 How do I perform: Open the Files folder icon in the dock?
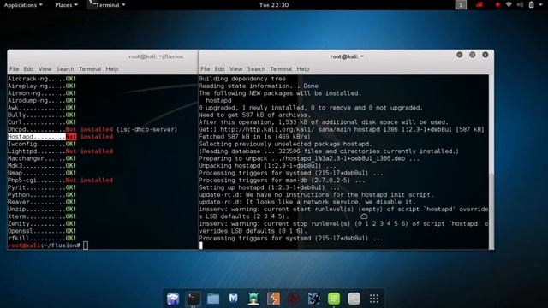point(213,299)
